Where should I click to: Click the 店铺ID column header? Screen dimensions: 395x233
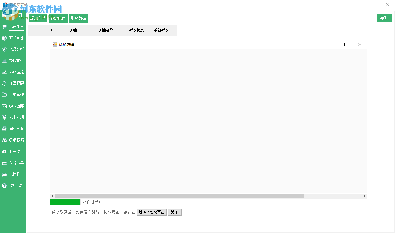coord(75,30)
